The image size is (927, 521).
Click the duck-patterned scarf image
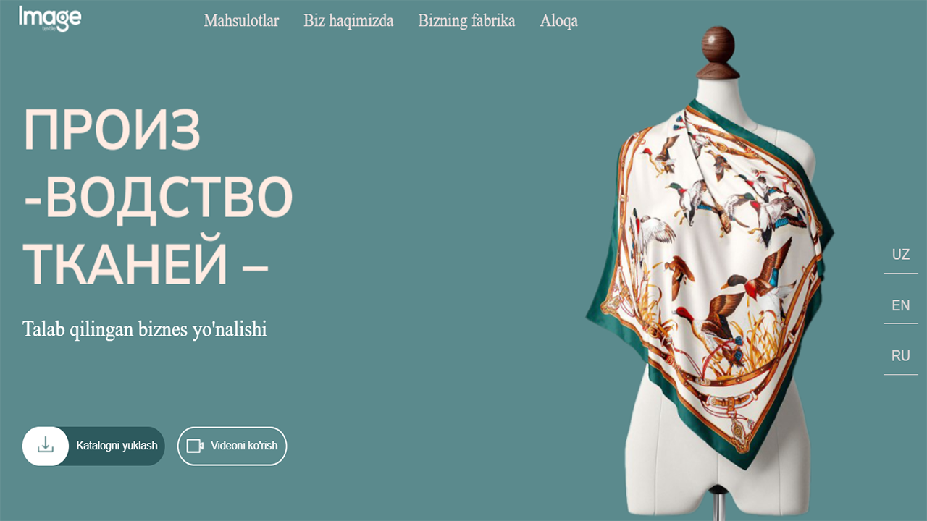(x=710, y=282)
